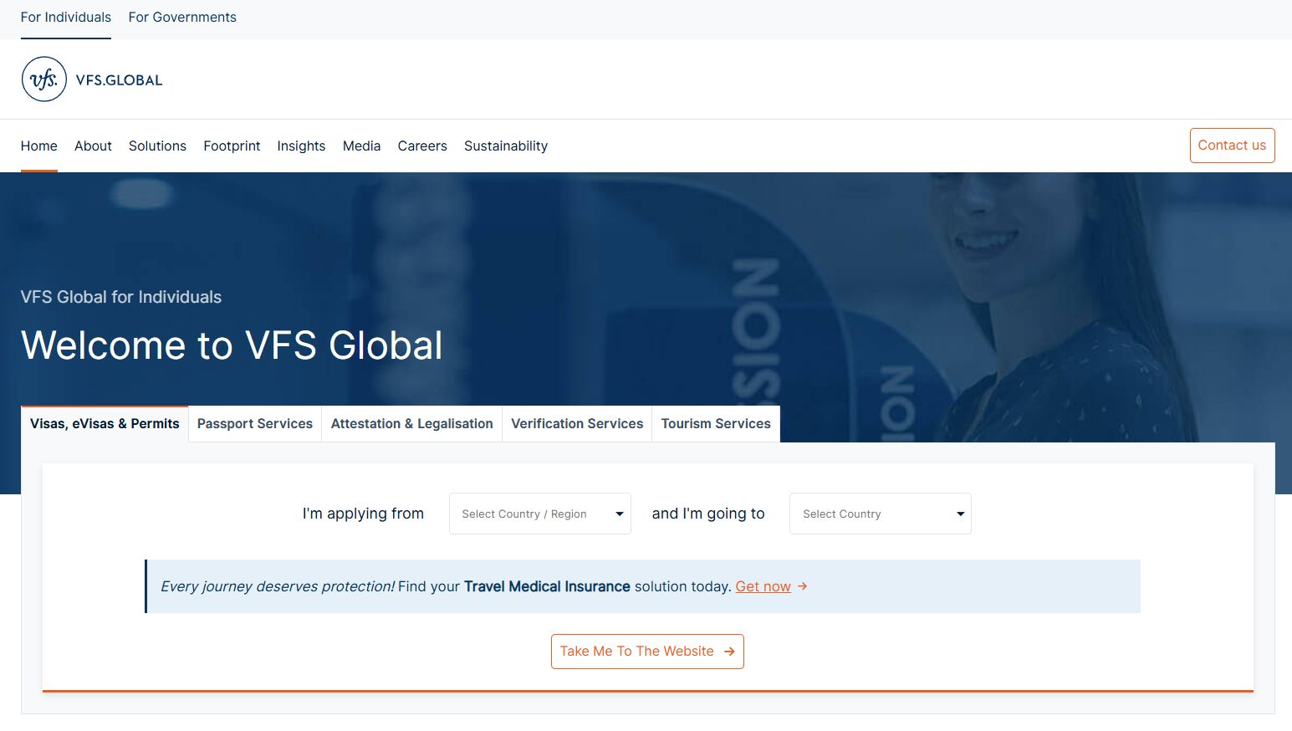This screenshot has width=1292, height=731.
Task: Select the Tourism Services tab
Action: coord(716,424)
